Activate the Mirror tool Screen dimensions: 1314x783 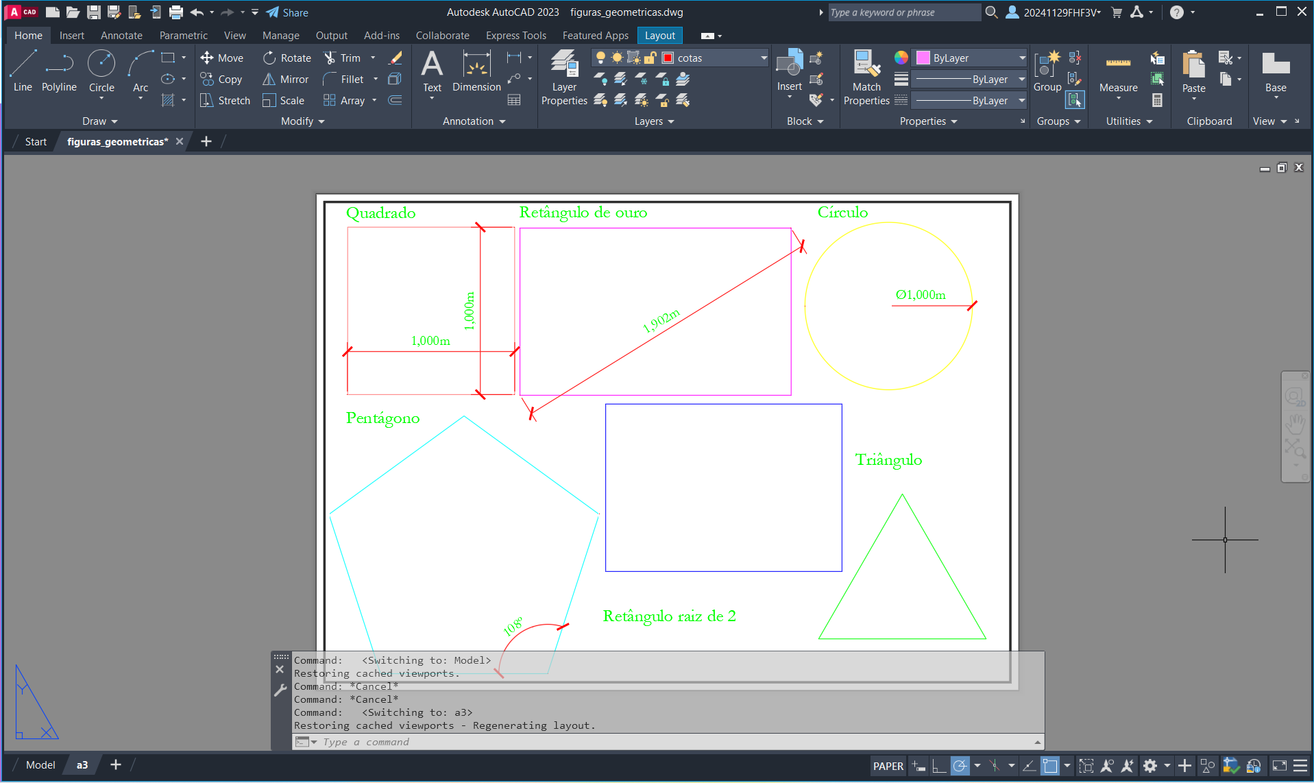point(286,80)
